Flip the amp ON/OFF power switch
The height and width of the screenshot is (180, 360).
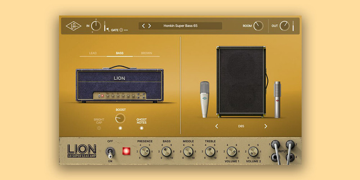click(x=110, y=152)
